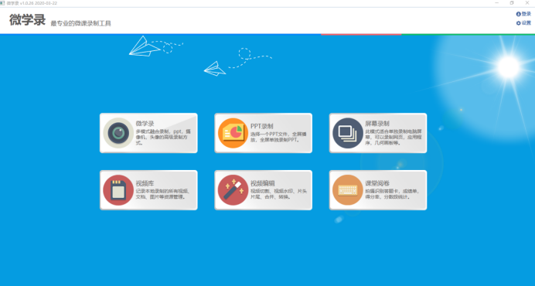The width and height of the screenshot is (535, 286).
Task: Click the app icon in title bar
Action: coord(2,3)
